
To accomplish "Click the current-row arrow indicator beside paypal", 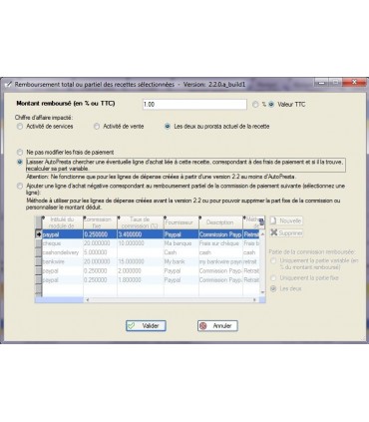I will point(39,234).
